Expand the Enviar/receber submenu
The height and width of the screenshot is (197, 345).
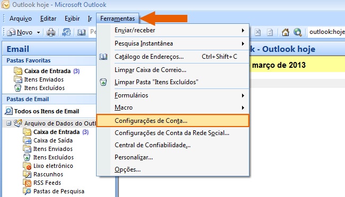180,30
